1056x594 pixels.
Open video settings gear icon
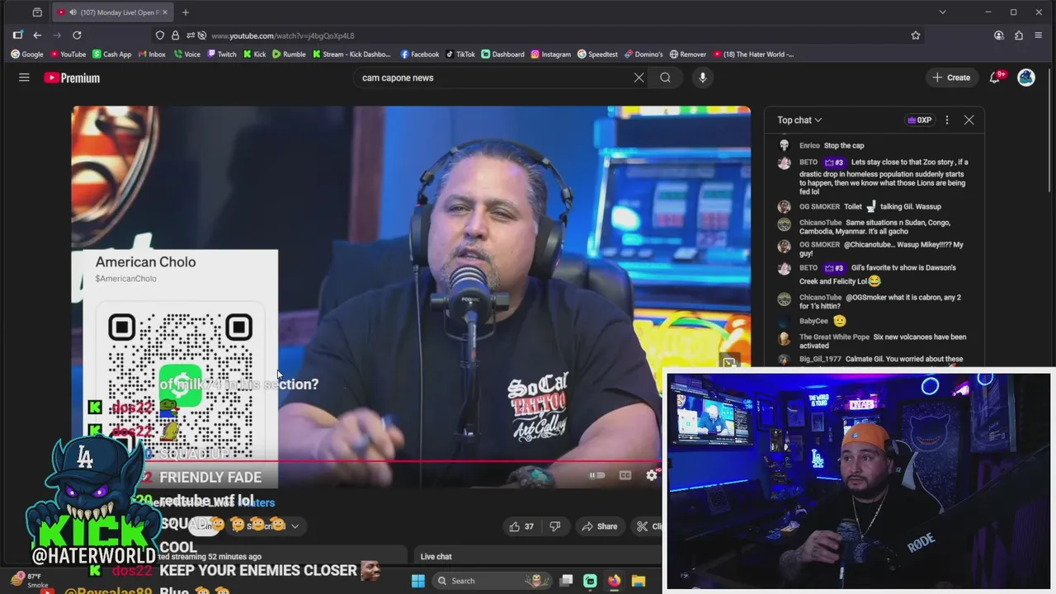[652, 475]
